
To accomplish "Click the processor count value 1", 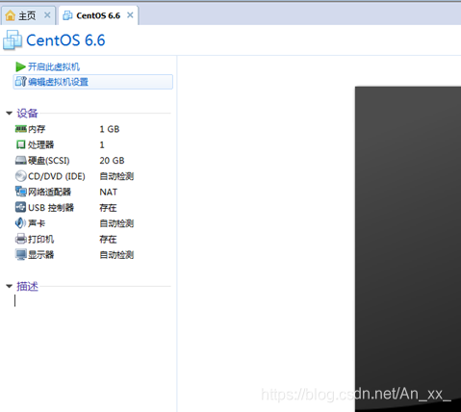I will point(102,144).
